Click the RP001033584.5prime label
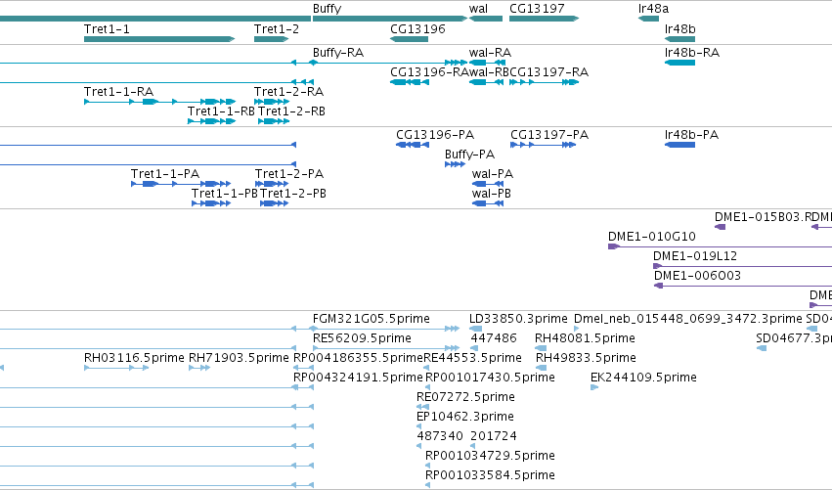Viewport: 832px width, 490px height. point(490,475)
